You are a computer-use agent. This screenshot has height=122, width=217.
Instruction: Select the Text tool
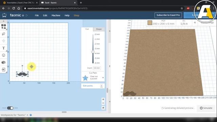(4, 48)
